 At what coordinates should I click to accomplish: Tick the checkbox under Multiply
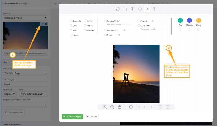(189, 30)
